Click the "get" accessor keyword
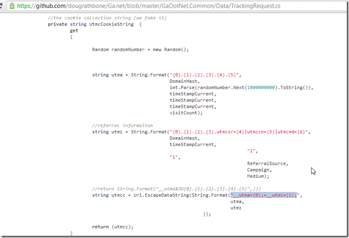349x238 pixels. tap(74, 31)
